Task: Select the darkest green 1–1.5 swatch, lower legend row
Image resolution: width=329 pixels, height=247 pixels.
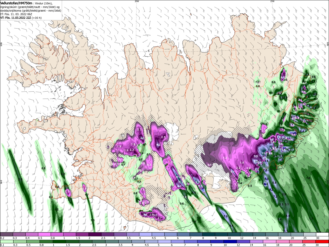Action: coord(59,242)
